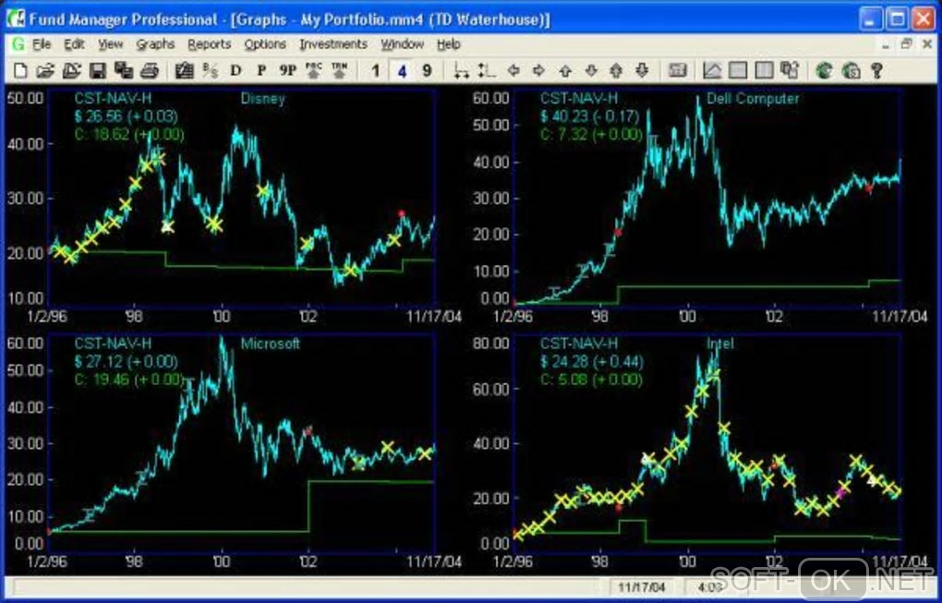Click the PRC update prices icon
Screen dimensions: 942x603
pyautogui.click(x=314, y=71)
